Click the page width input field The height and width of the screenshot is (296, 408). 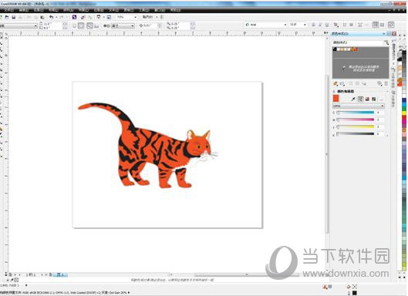pos(52,24)
